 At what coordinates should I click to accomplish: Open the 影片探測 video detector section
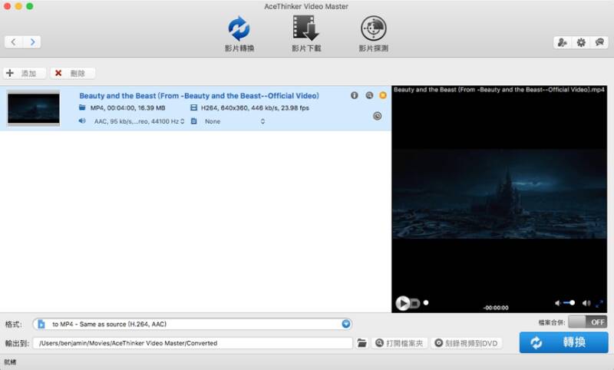(x=373, y=34)
